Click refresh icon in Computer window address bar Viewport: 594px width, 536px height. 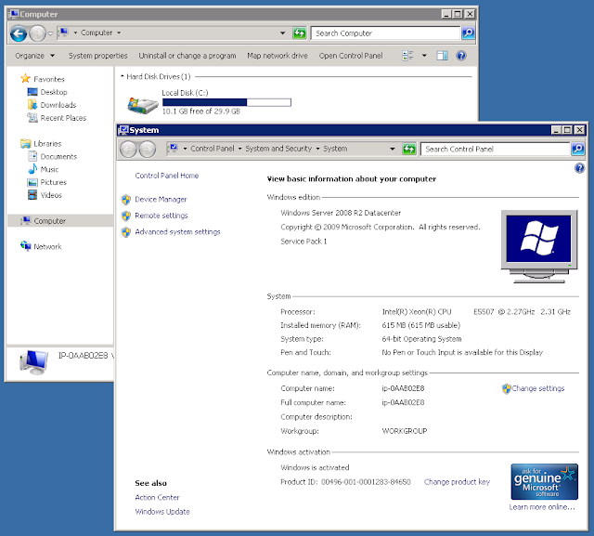coord(299,33)
